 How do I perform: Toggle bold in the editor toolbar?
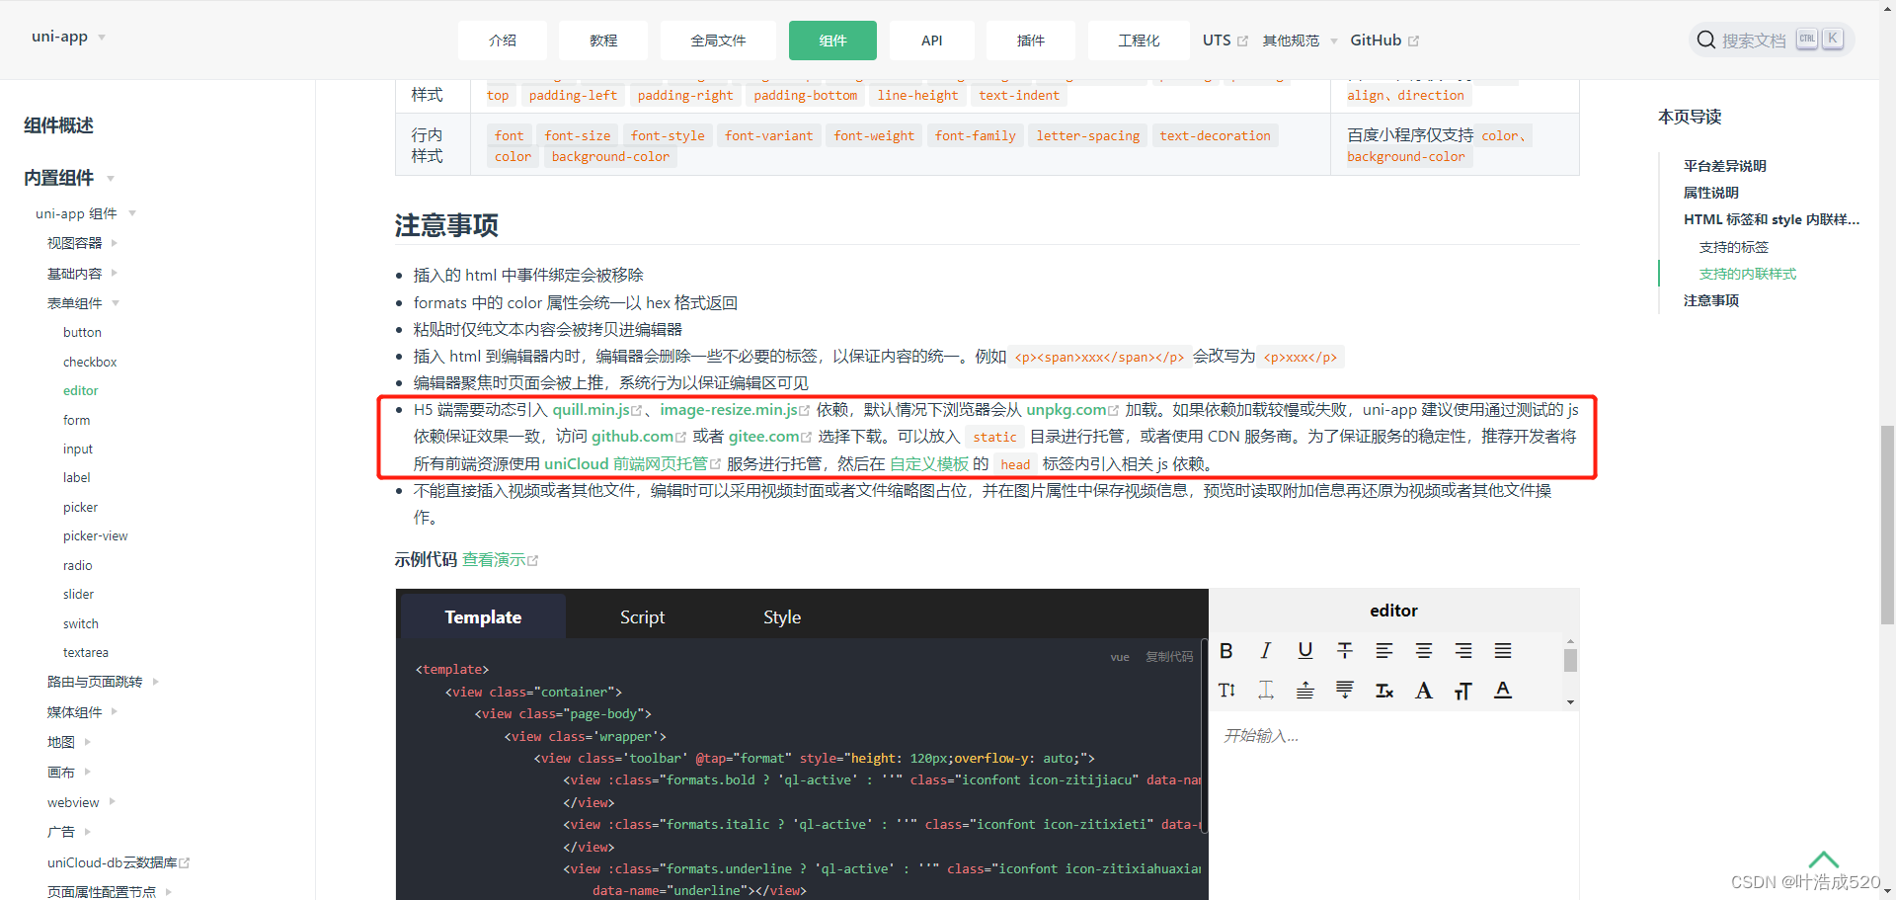pyautogui.click(x=1225, y=650)
